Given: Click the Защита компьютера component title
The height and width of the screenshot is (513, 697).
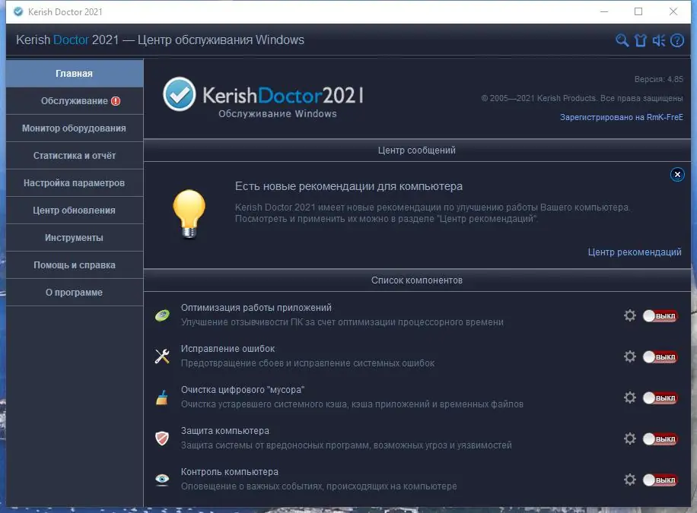Looking at the screenshot, I should pyautogui.click(x=225, y=431).
